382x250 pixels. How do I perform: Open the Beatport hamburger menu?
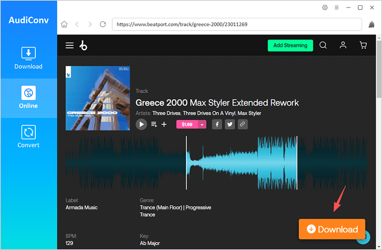[x=69, y=45]
